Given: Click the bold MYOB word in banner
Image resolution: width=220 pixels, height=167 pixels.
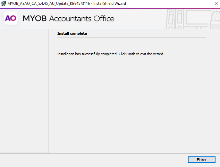Looking at the screenshot, I should 35,19.
